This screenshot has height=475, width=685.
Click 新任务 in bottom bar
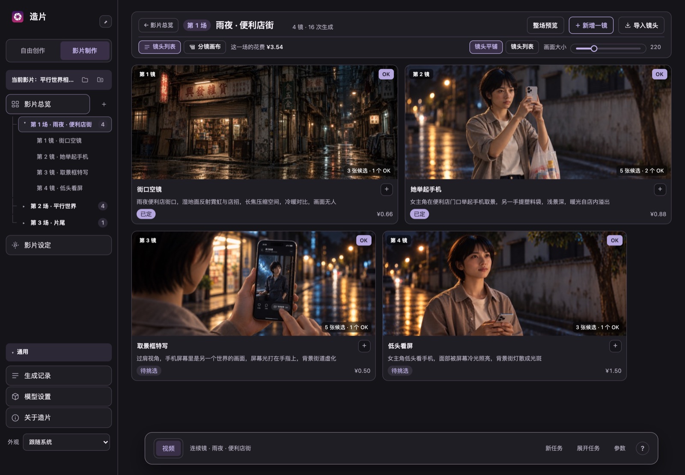(x=554, y=448)
